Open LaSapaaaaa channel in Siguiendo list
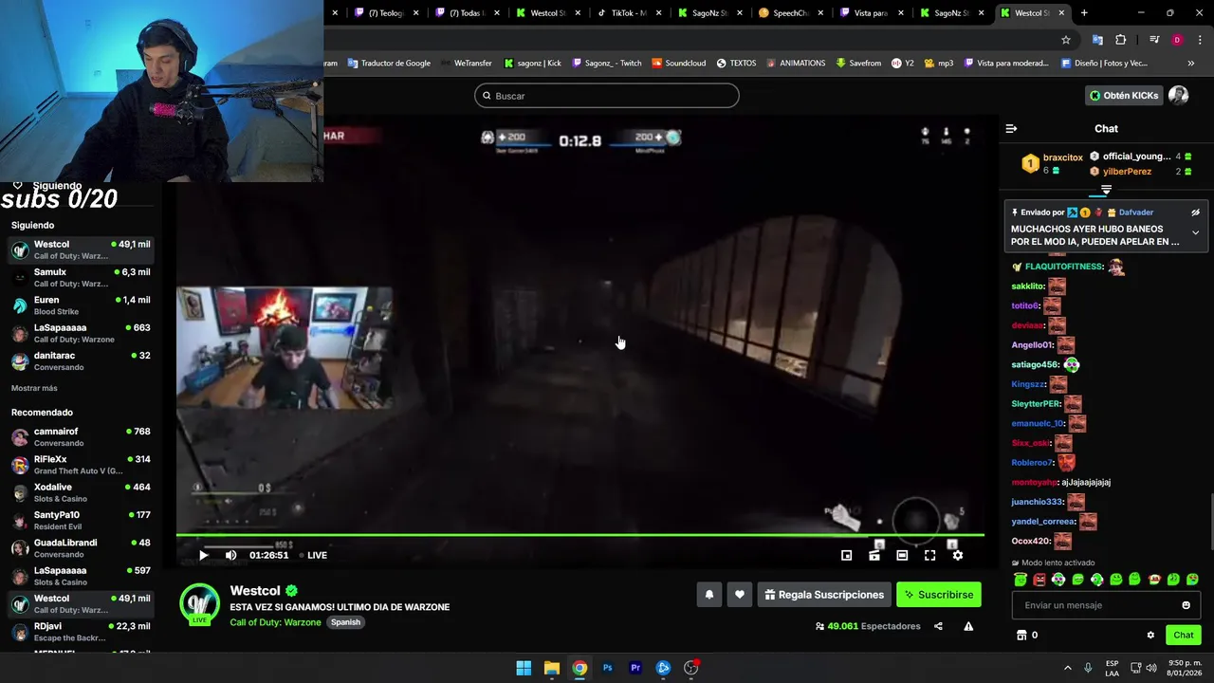 81,333
